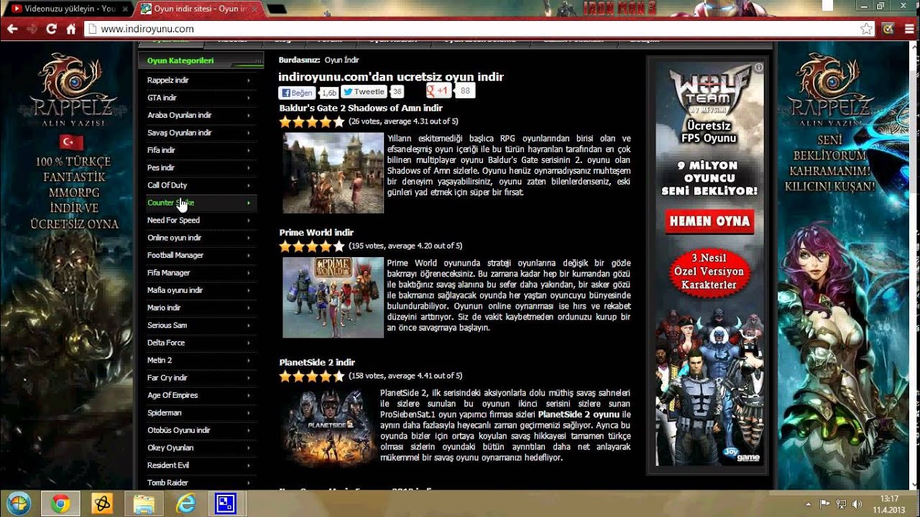Show hidden system tray icons
The width and height of the screenshot is (920, 517).
809,504
